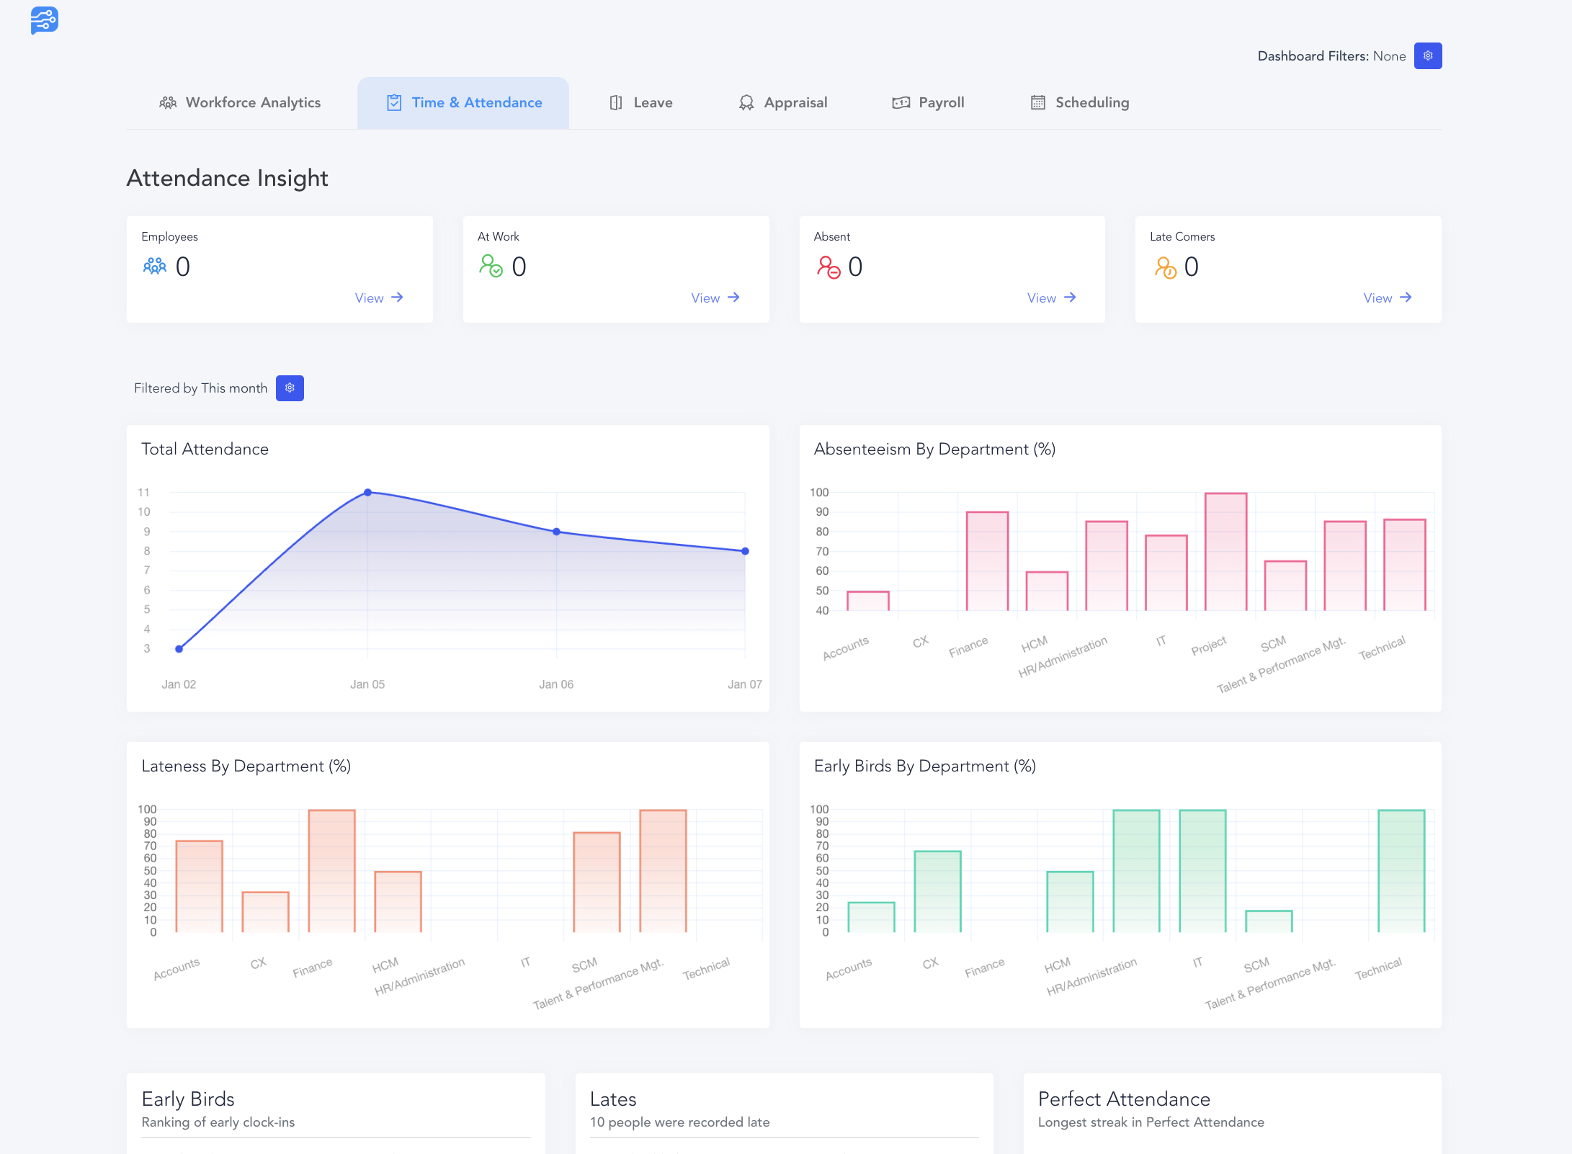Click View on the At Work card
Viewport: 1572px width, 1154px height.
(715, 298)
